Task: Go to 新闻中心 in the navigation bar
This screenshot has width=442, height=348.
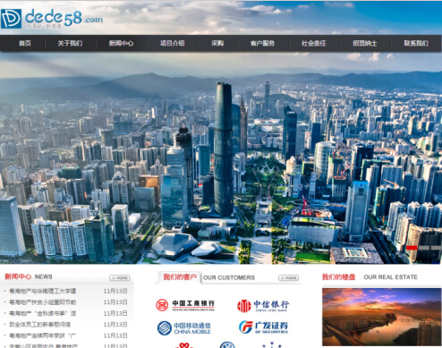Action: tap(121, 43)
